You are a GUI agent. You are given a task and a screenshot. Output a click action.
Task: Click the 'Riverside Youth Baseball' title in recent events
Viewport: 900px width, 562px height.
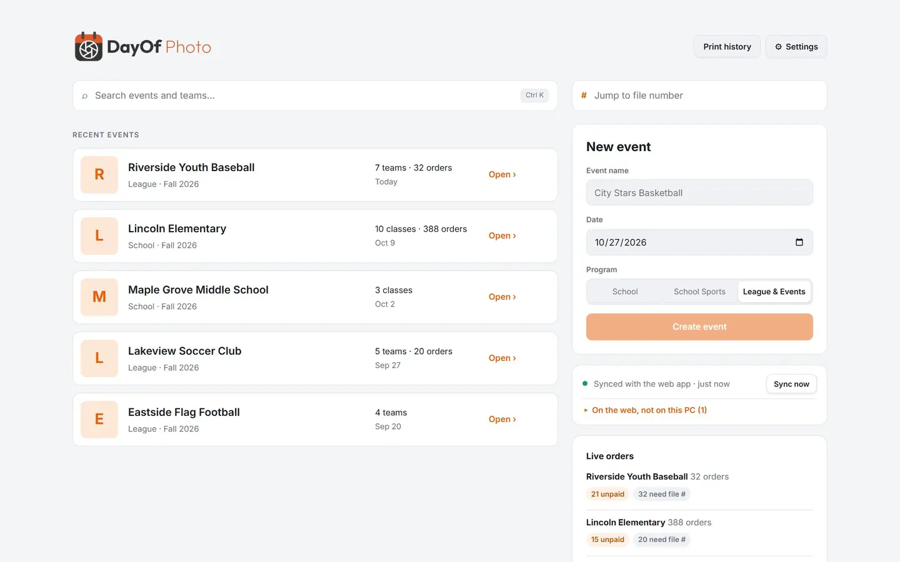pyautogui.click(x=191, y=167)
